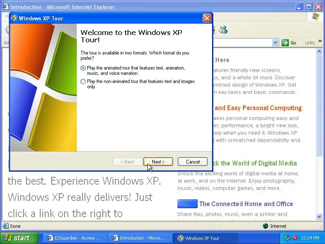This screenshot has width=325, height=244.
Task: Click the scrollbar up arrow in IE
Action: click(x=319, y=51)
